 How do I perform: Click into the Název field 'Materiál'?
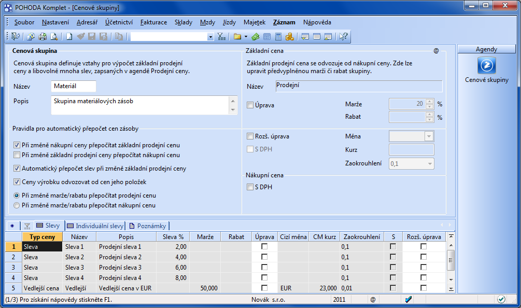(x=74, y=86)
